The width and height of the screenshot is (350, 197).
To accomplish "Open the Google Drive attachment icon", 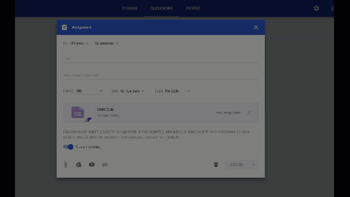I will pos(78,165).
